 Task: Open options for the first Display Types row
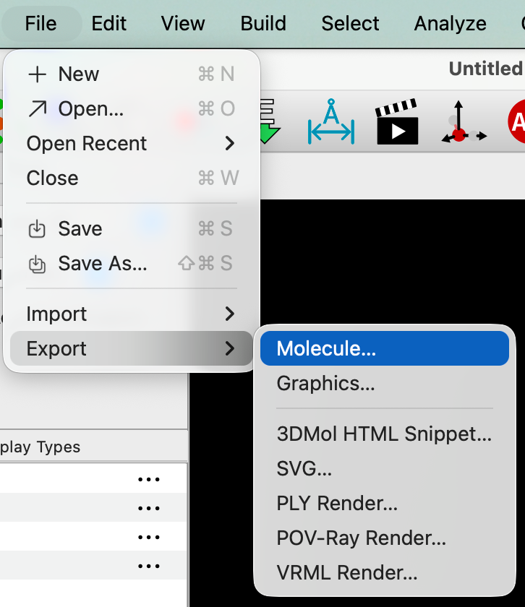click(149, 478)
